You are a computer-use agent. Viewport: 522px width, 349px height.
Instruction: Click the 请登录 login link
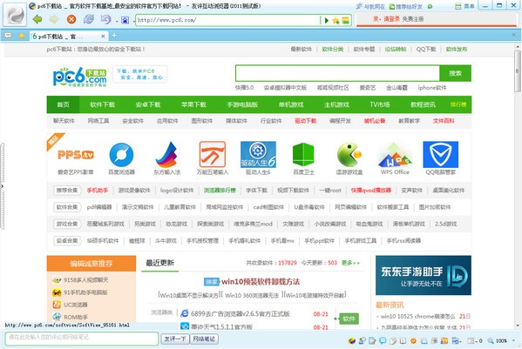coord(391,19)
